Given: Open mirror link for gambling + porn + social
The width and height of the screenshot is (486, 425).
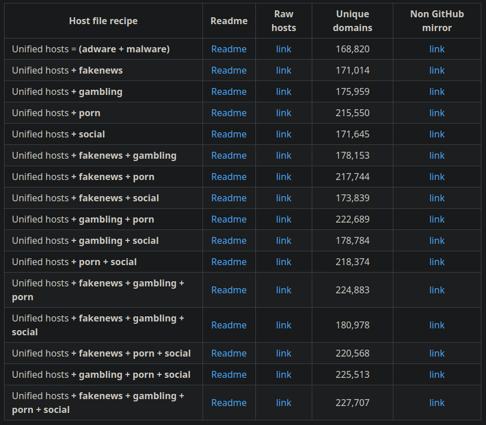Looking at the screenshot, I should [x=437, y=374].
